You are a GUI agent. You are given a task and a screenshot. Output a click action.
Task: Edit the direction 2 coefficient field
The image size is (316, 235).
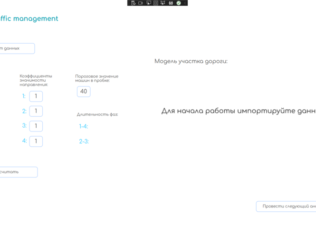(x=36, y=111)
